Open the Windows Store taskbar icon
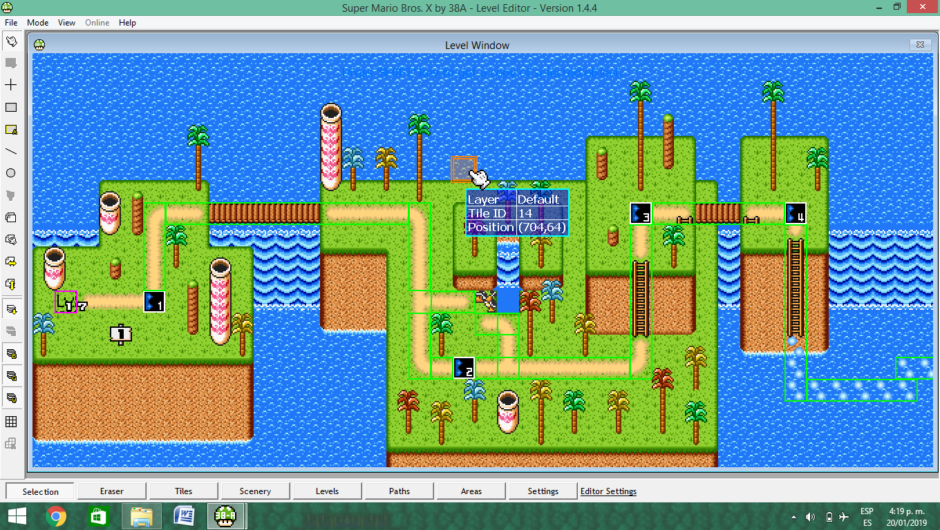This screenshot has width=940, height=530. pos(97,516)
